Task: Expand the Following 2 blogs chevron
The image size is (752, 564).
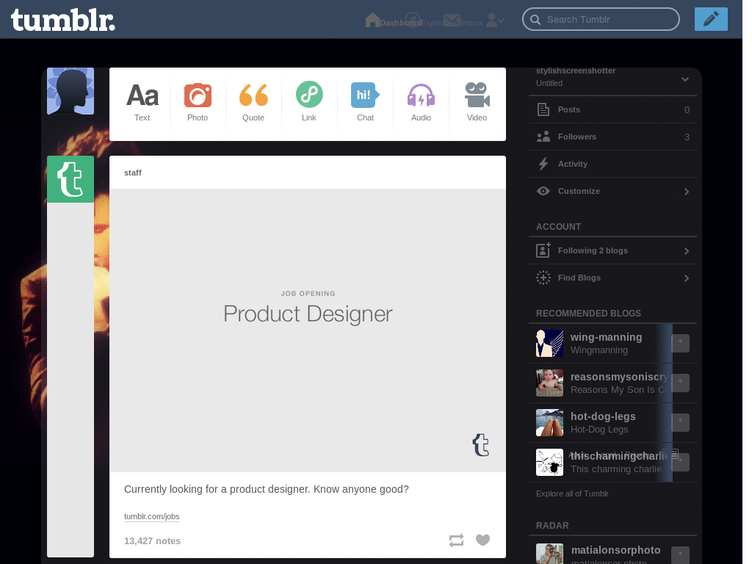Action: click(687, 251)
